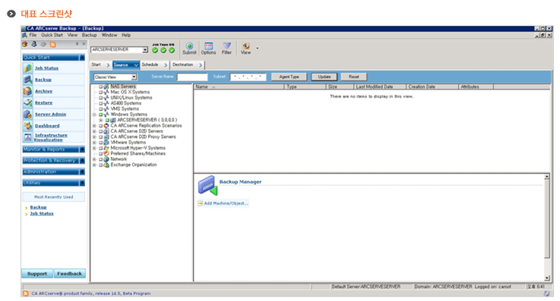Click the Backup Manager large icon
The height and width of the screenshot is (301, 560).
point(208,185)
